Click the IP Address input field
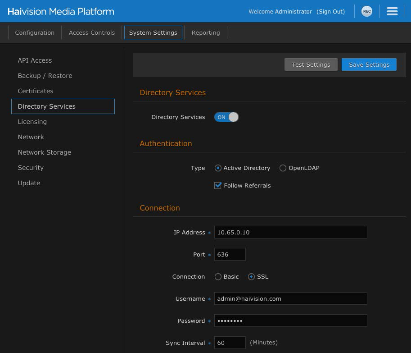The image size is (411, 353). [x=290, y=232]
